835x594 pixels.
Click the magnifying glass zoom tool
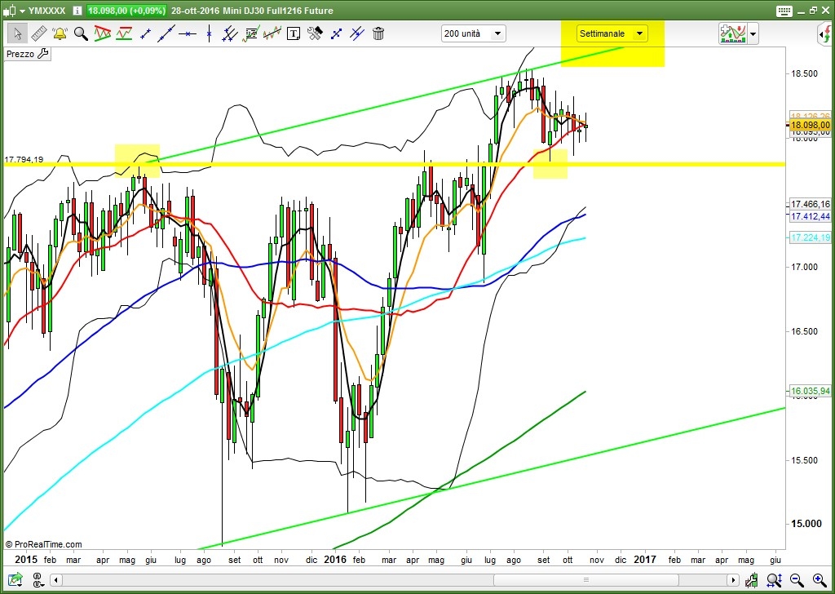pos(81,33)
